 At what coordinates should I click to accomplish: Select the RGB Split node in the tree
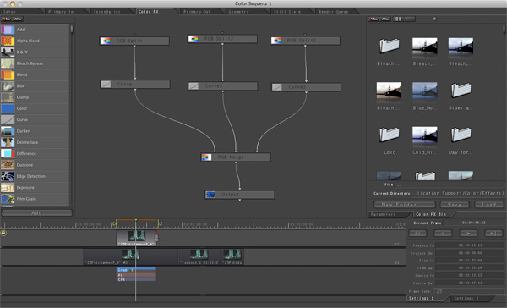134,41
